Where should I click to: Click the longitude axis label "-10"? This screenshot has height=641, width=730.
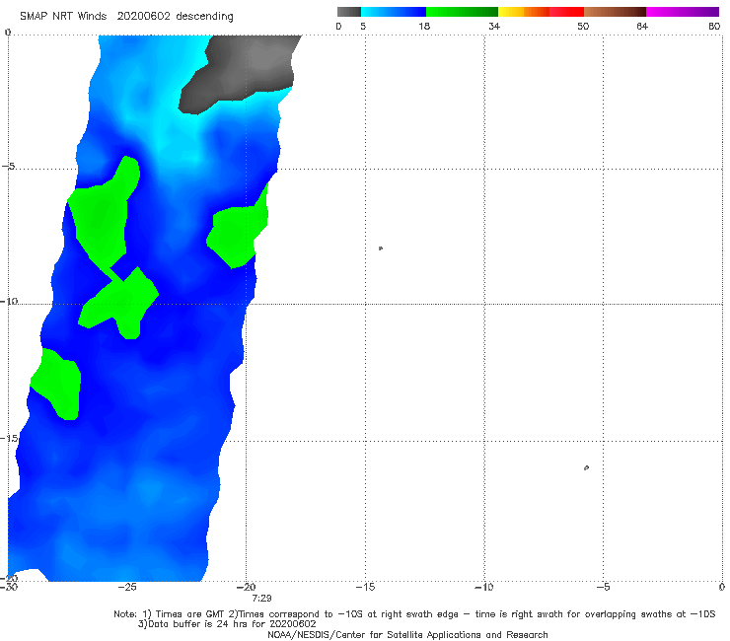(484, 588)
